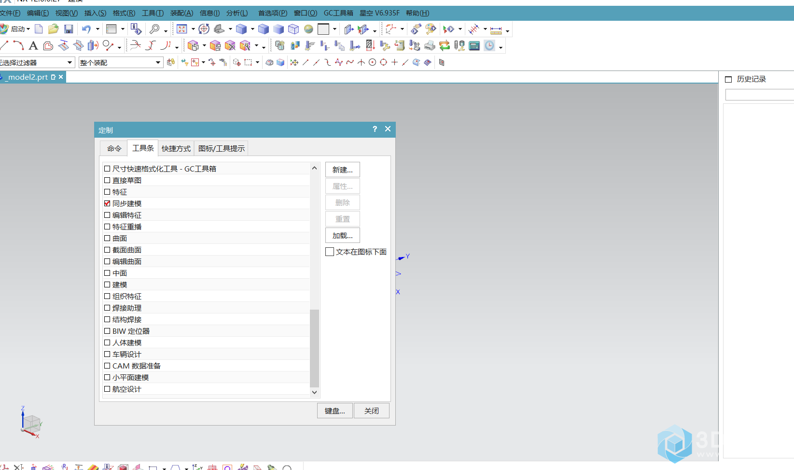The width and height of the screenshot is (794, 470).
Task: Enable the 特征 toolbar checkbox
Action: 107,192
